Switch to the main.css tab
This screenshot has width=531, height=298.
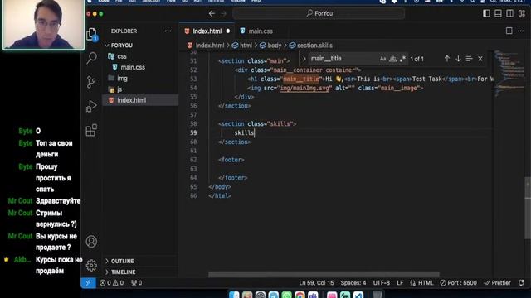coord(261,31)
